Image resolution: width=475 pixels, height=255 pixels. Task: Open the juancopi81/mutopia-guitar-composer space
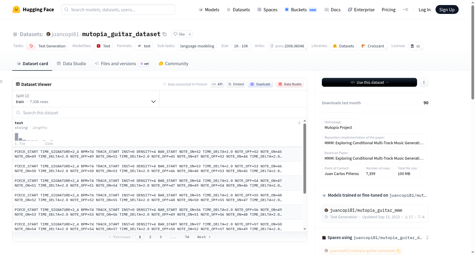tap(362, 251)
